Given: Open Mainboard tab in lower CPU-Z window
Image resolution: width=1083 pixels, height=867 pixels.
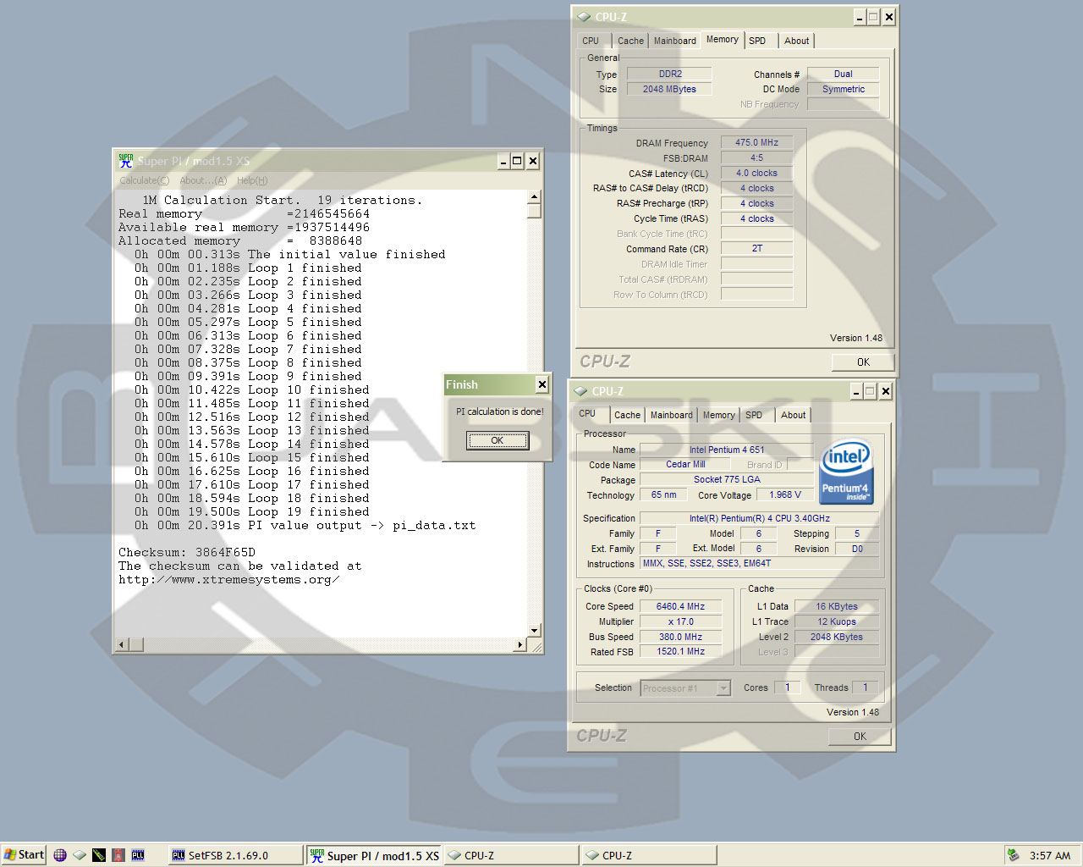Looking at the screenshot, I should (x=672, y=415).
